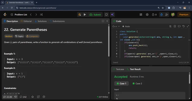Bookmark this page with the star in the address bar
The width and height of the screenshot is (192, 101).
pyautogui.click(x=163, y=8)
